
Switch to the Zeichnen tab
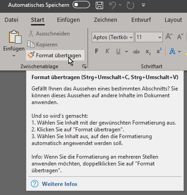pyautogui.click(x=105, y=20)
